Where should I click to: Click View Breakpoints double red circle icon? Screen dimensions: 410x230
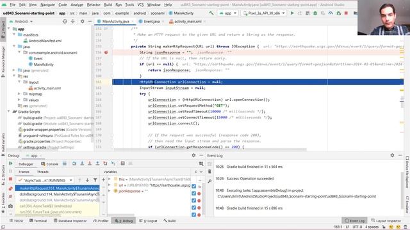click(x=10, y=188)
